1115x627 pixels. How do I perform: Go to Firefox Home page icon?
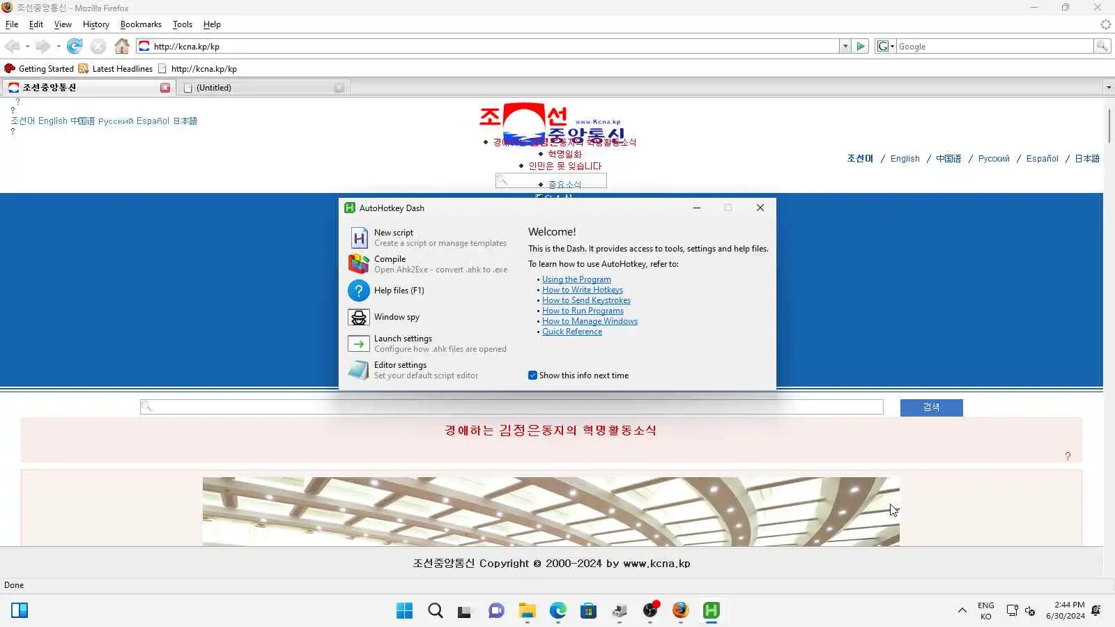point(122,47)
